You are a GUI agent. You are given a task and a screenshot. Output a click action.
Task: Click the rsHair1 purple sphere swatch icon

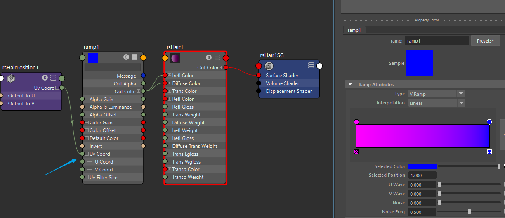tap(175, 58)
